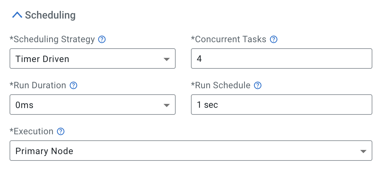Click the Run Duration help icon
Screen dimensions: 380x172
[x=73, y=85]
